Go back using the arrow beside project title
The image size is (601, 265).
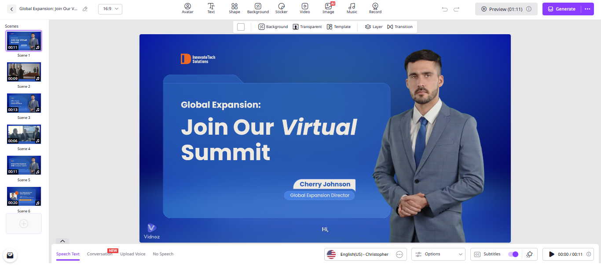11,9
